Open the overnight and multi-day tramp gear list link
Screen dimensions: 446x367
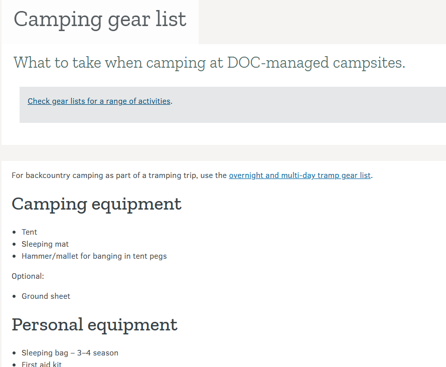300,175
